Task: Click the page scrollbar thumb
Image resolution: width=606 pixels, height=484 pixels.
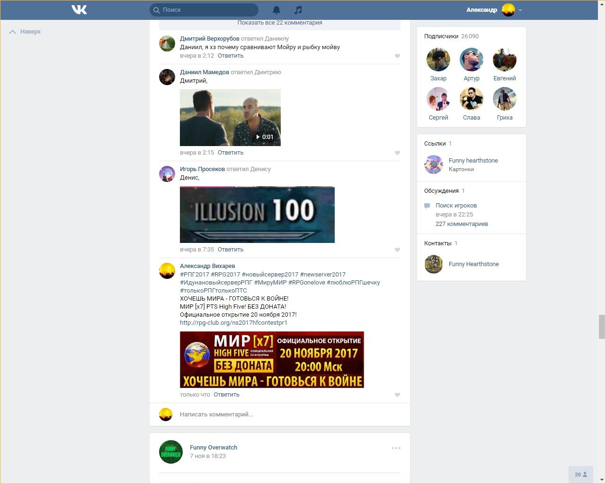Action: click(x=602, y=327)
